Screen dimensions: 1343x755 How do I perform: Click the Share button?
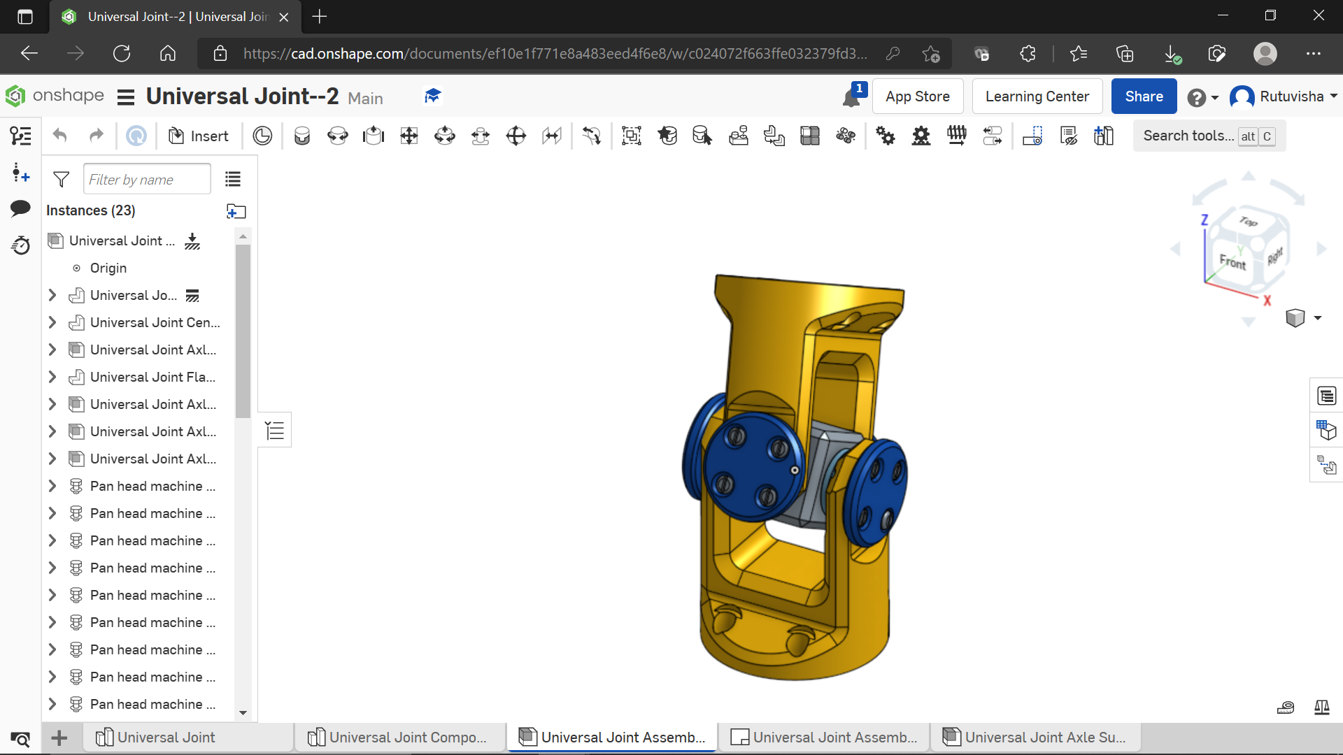click(1144, 96)
